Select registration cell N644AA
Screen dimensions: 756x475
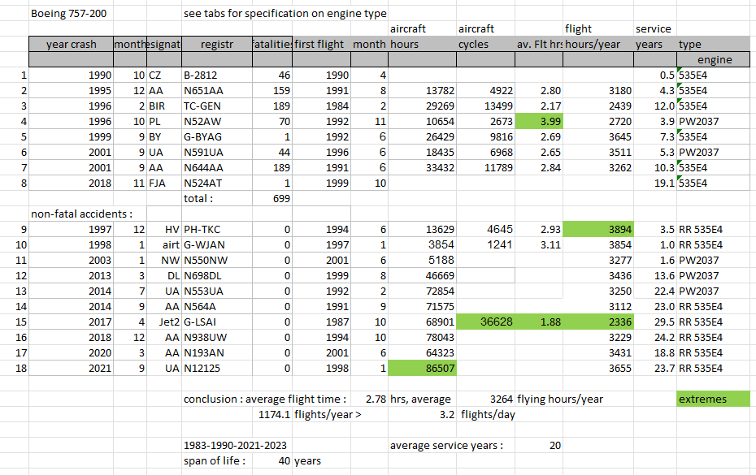217,167
